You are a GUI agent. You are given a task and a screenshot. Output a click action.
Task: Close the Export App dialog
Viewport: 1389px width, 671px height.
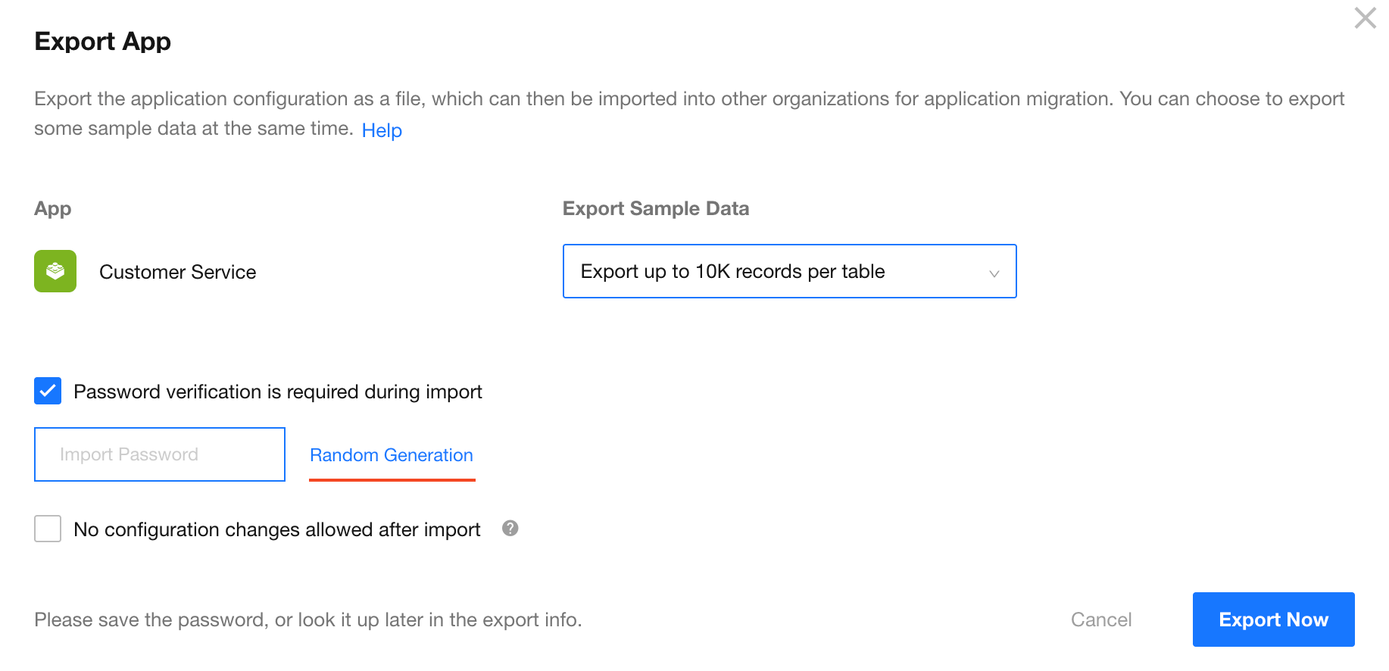click(x=1365, y=18)
